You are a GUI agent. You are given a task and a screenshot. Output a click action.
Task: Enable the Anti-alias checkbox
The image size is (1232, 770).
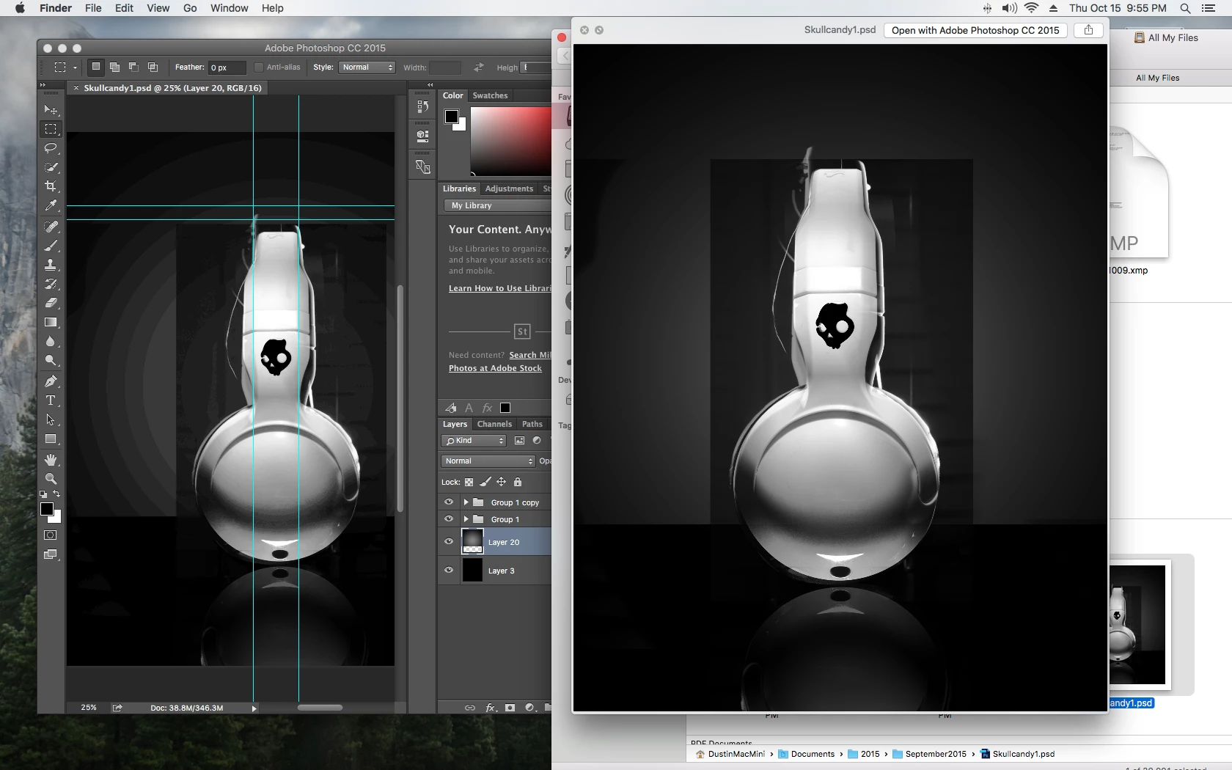(258, 67)
